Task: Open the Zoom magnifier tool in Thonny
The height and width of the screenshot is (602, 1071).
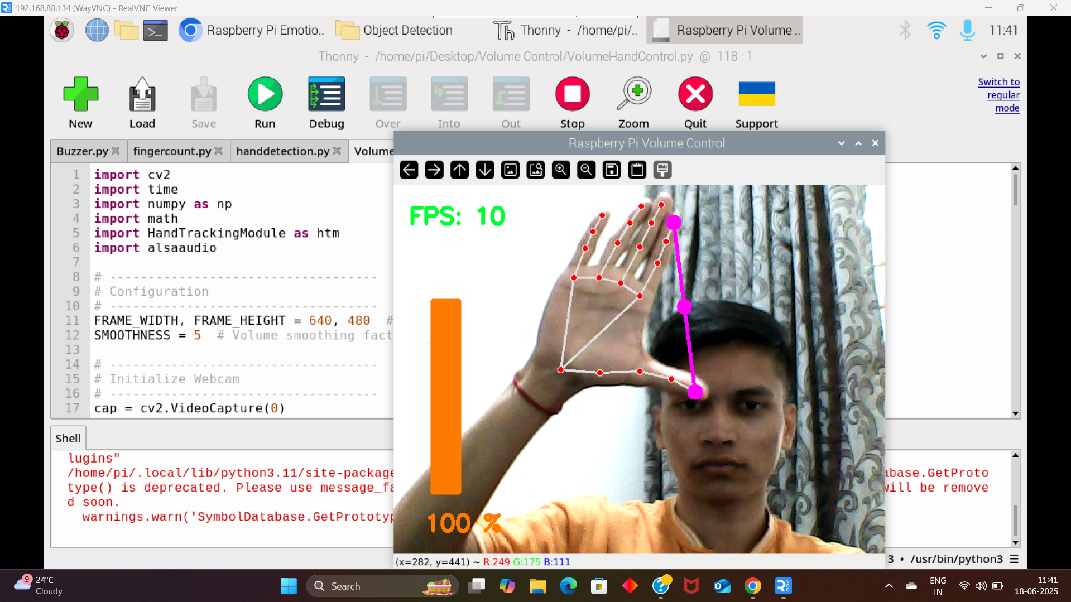Action: point(633,94)
